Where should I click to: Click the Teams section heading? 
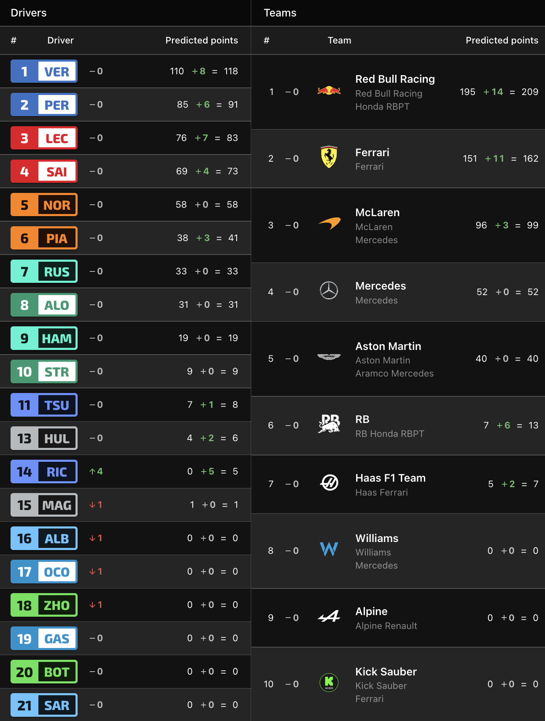coord(280,13)
